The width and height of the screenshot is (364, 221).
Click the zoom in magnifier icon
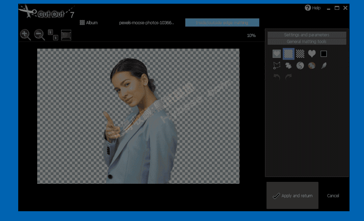coord(25,35)
